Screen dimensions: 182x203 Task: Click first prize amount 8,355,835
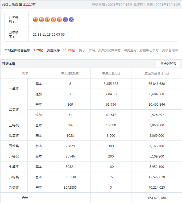111,84
